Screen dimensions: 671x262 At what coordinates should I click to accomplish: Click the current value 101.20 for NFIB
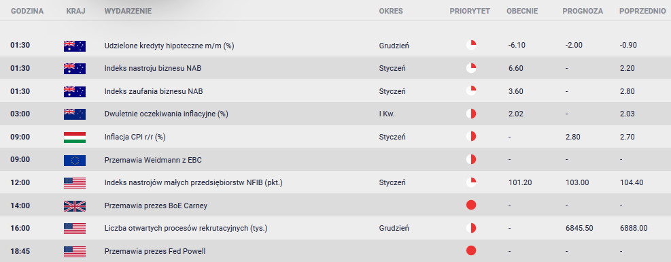pyautogui.click(x=519, y=183)
